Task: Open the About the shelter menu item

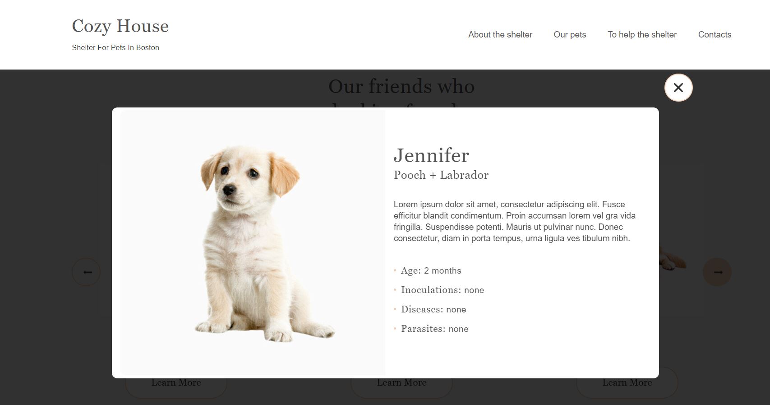Action: pos(500,35)
